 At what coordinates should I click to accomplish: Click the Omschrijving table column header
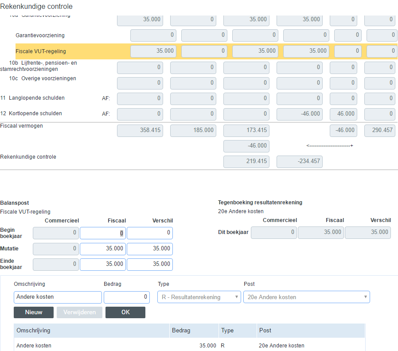pyautogui.click(x=91, y=331)
